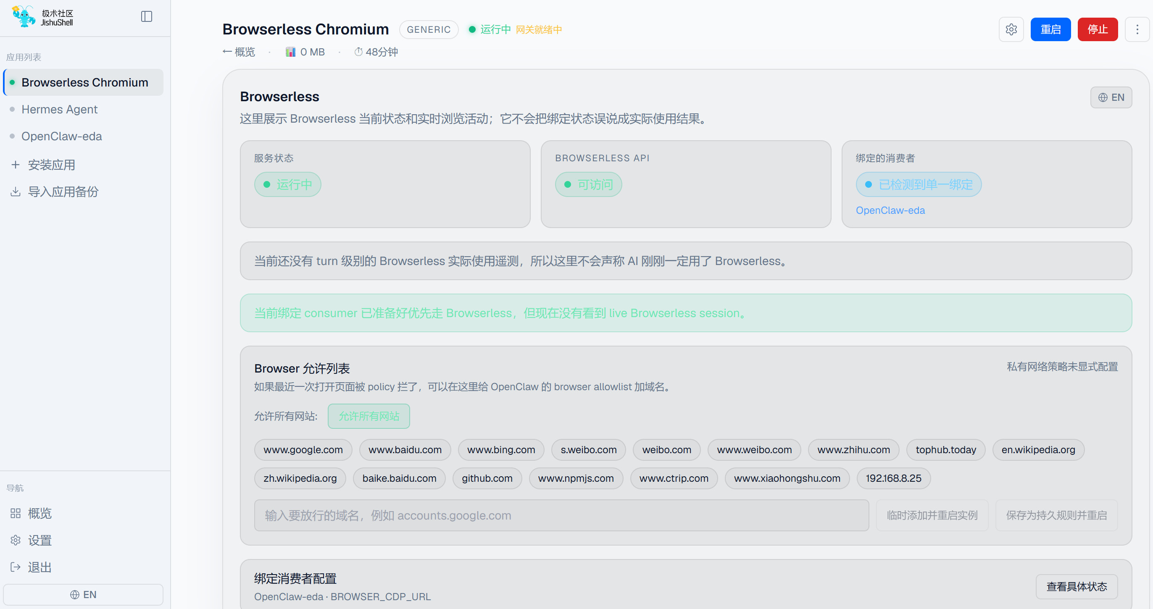Select OpenClaw-eda in the app list
The width and height of the screenshot is (1153, 609).
point(83,136)
